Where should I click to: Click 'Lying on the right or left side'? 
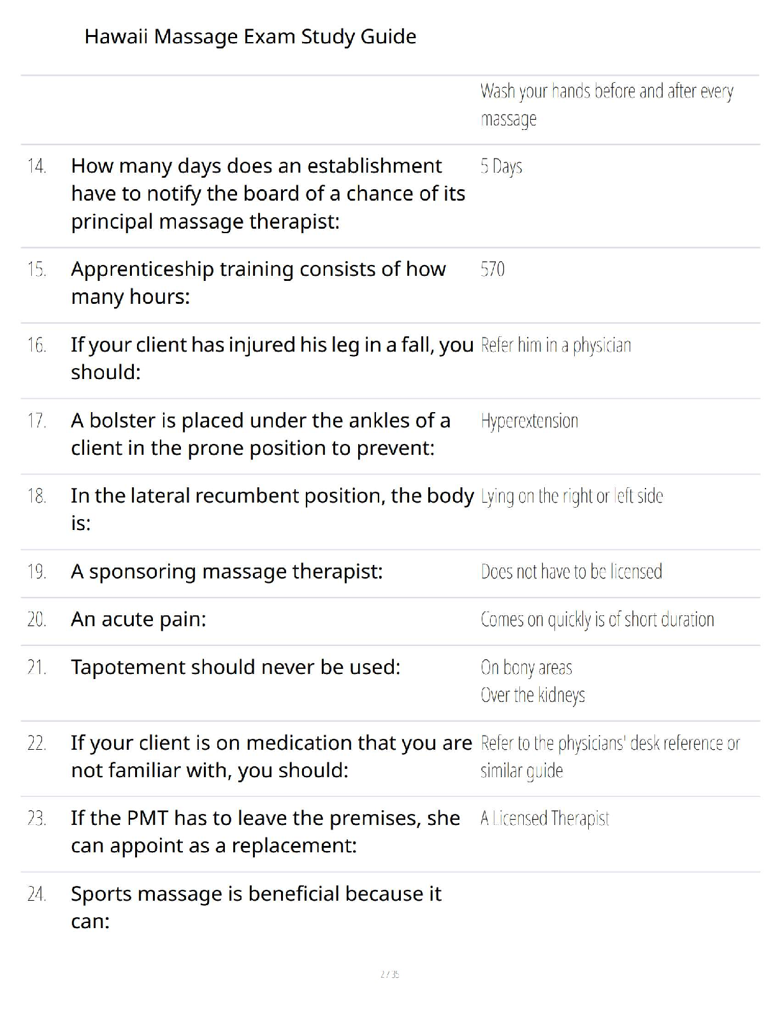point(572,496)
